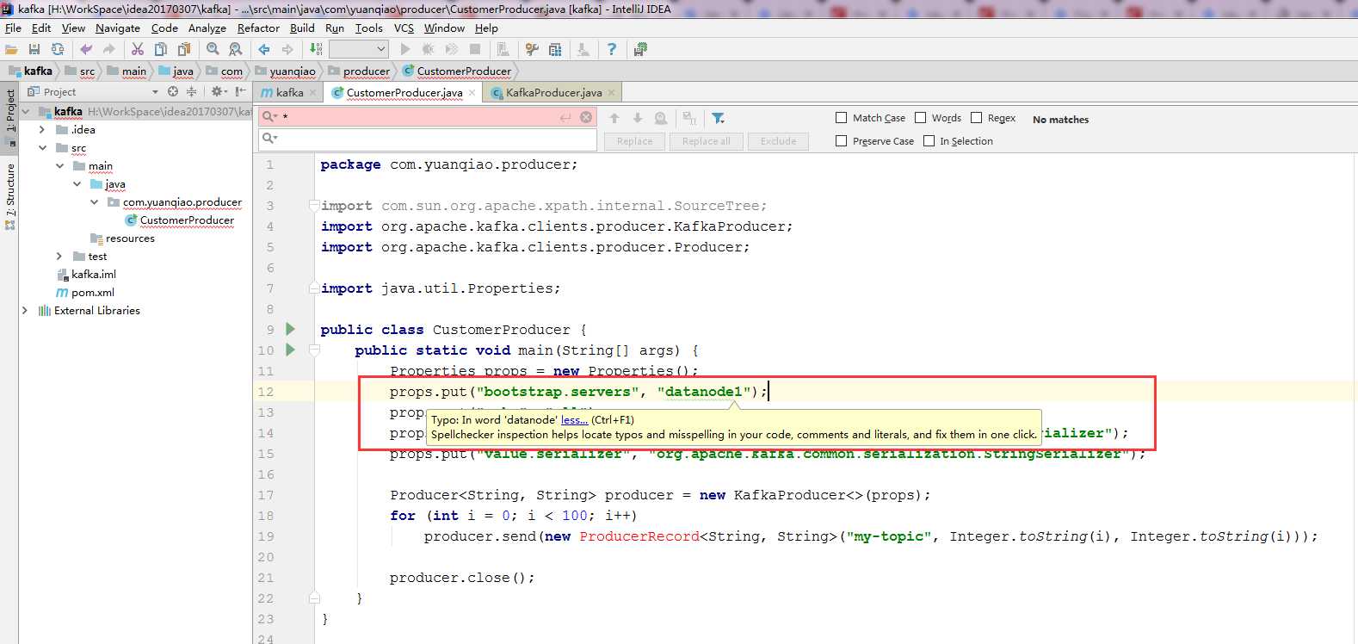Enable the Match Case checkbox
The width and height of the screenshot is (1358, 644).
[842, 118]
